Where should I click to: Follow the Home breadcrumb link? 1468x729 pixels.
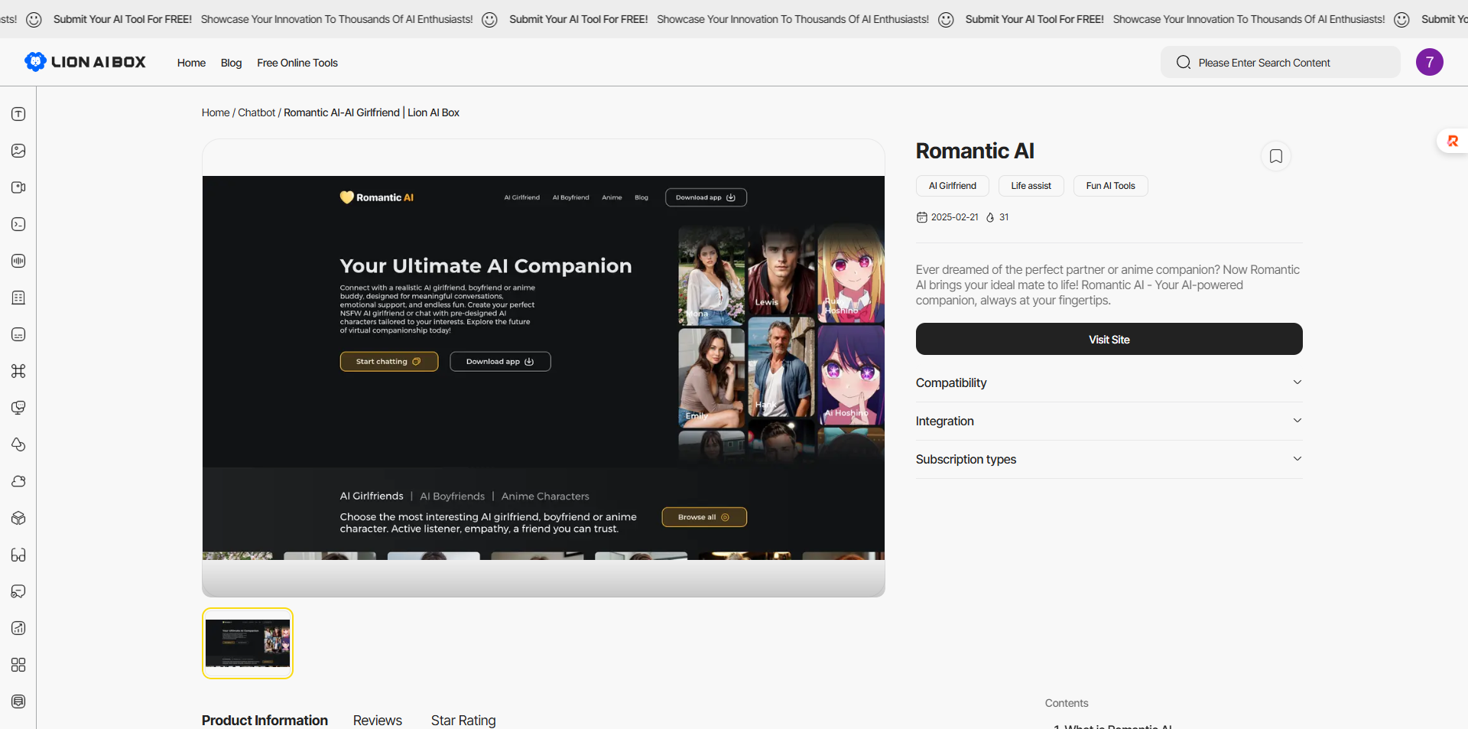[x=216, y=112]
